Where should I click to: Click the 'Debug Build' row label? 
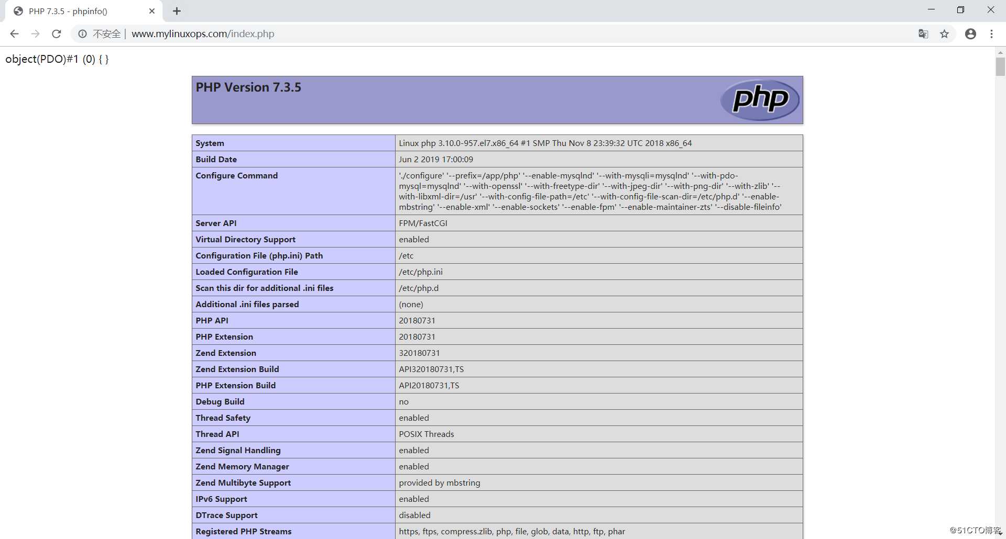point(220,402)
